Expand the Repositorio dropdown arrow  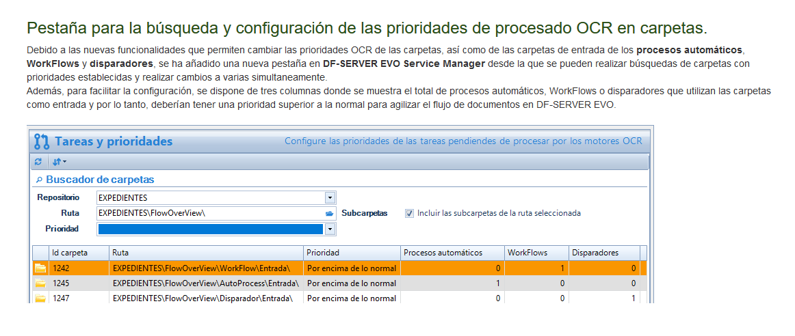click(x=330, y=198)
